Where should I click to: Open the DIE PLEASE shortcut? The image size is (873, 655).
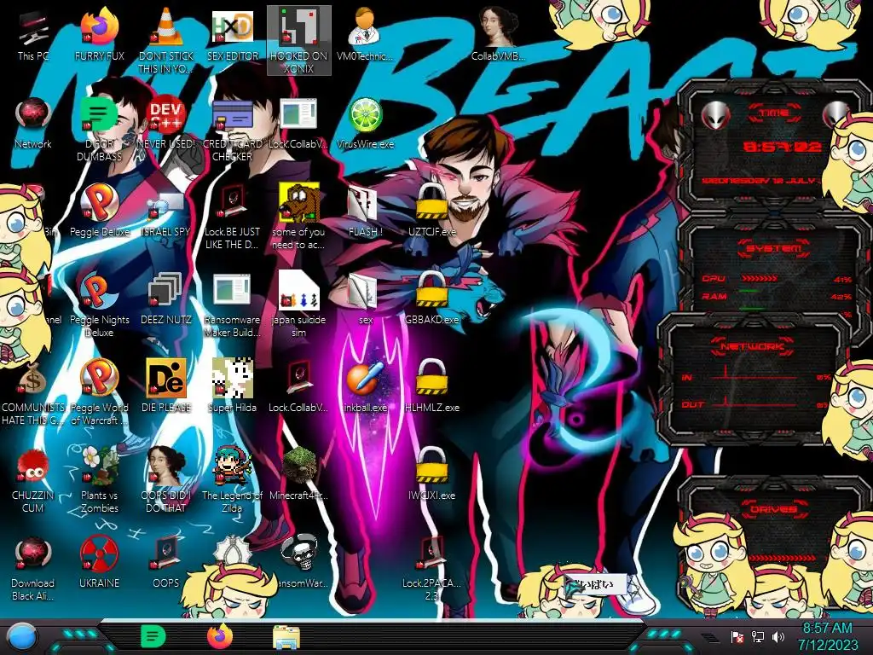[166, 385]
